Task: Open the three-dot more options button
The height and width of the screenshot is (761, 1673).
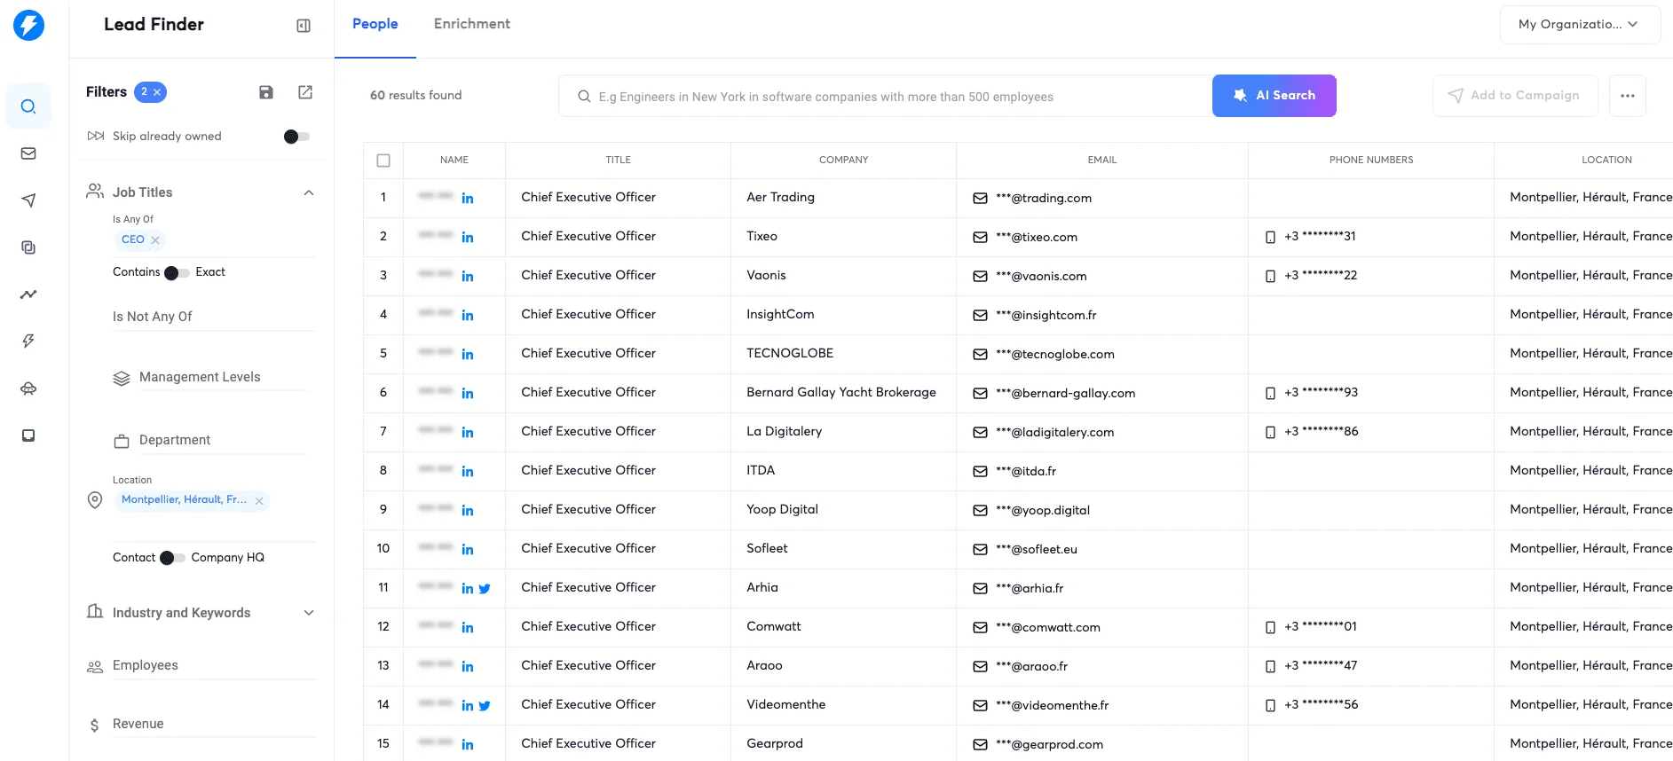Action: point(1628,96)
